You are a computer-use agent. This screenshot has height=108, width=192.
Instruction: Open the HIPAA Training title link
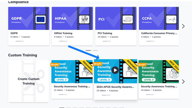[63, 33]
